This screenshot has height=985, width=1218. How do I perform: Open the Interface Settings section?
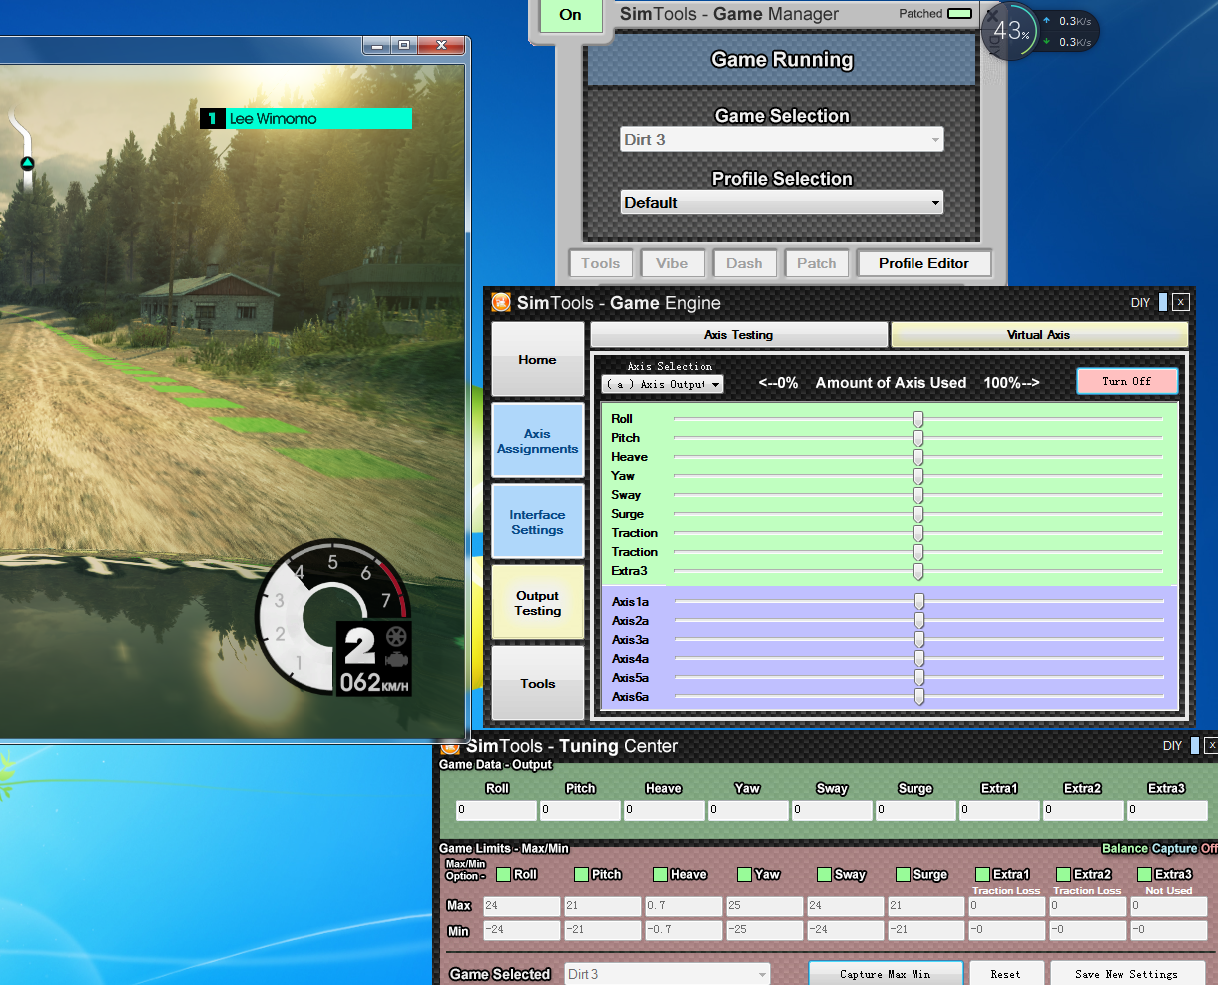pyautogui.click(x=537, y=522)
